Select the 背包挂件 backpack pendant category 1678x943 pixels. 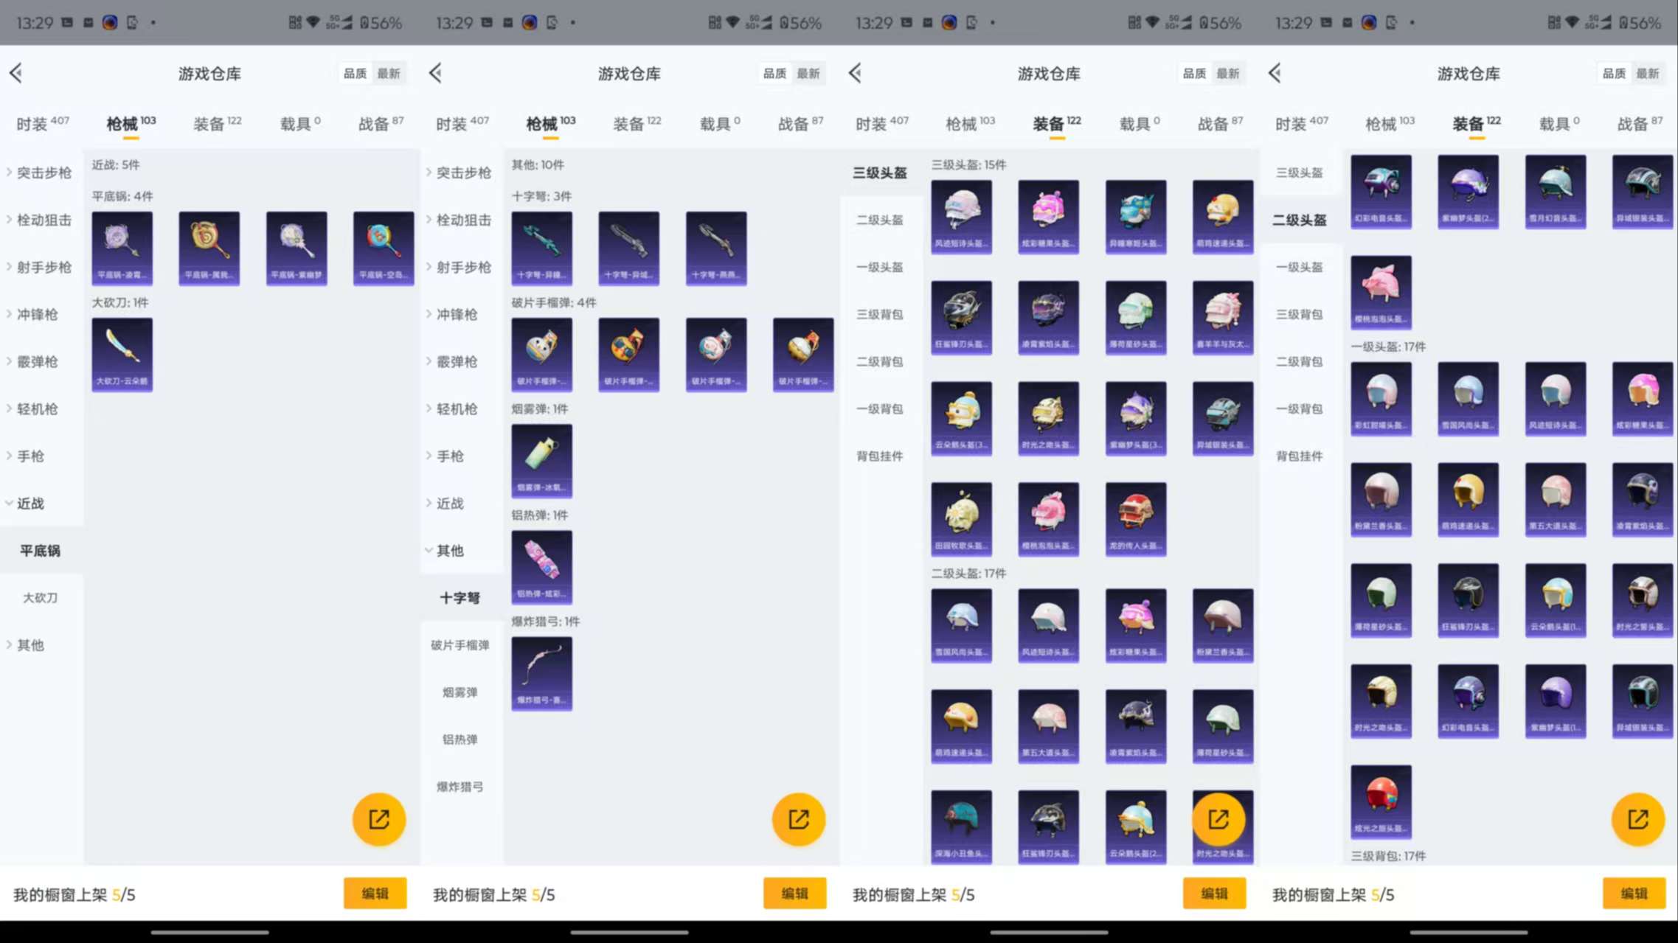[x=880, y=456]
